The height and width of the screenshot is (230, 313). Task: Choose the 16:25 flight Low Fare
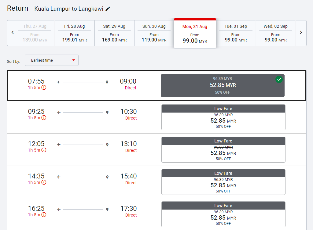pyautogui.click(x=223, y=214)
